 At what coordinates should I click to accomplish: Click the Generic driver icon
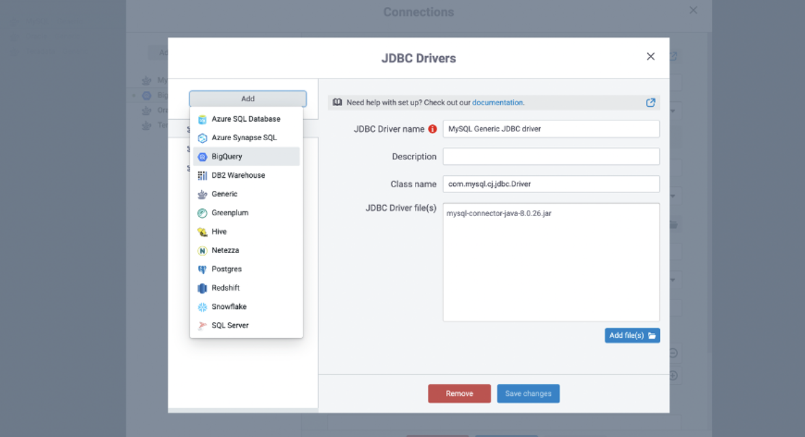202,194
